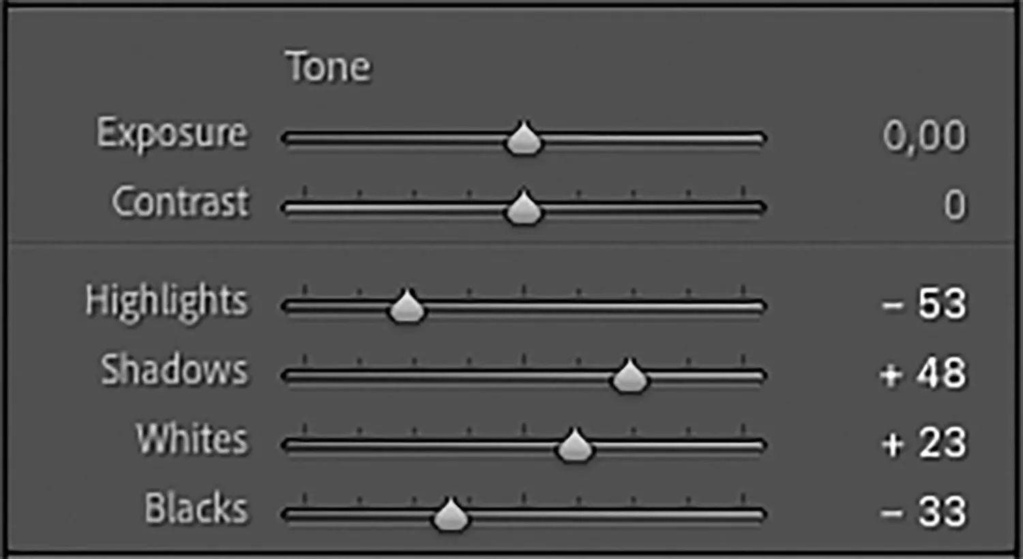Click the Whites label

[x=192, y=439]
